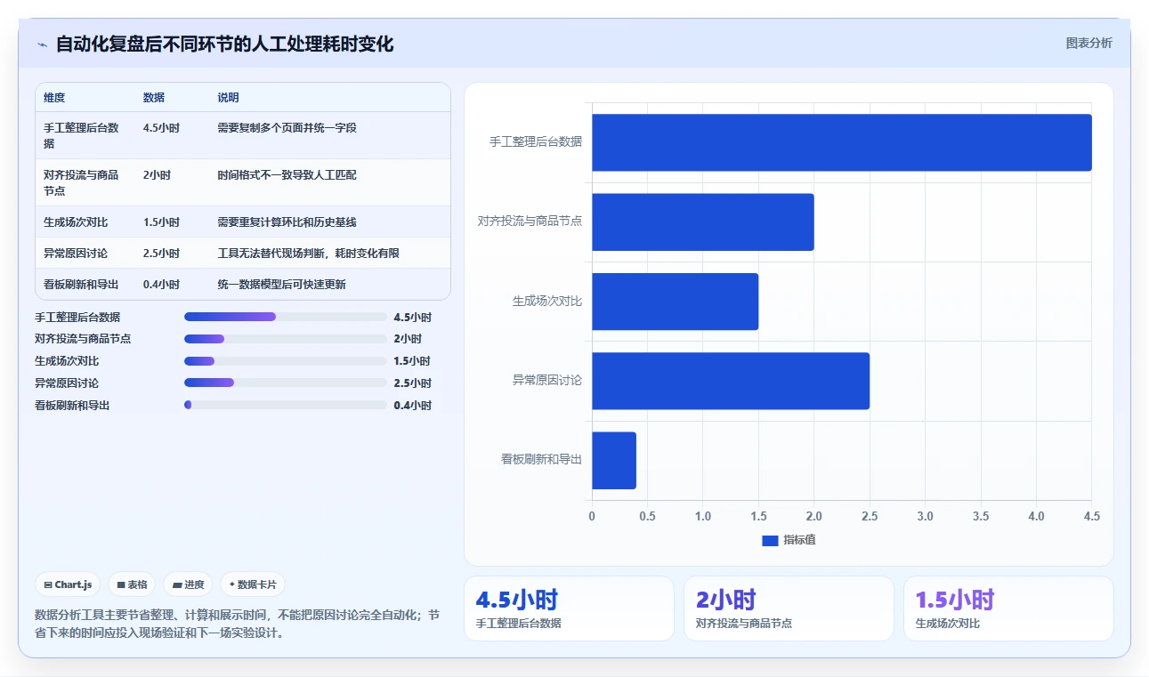1149x677 pixels.
Task: Click table cell 统一数据模型后可快速更新
Action: [282, 285]
